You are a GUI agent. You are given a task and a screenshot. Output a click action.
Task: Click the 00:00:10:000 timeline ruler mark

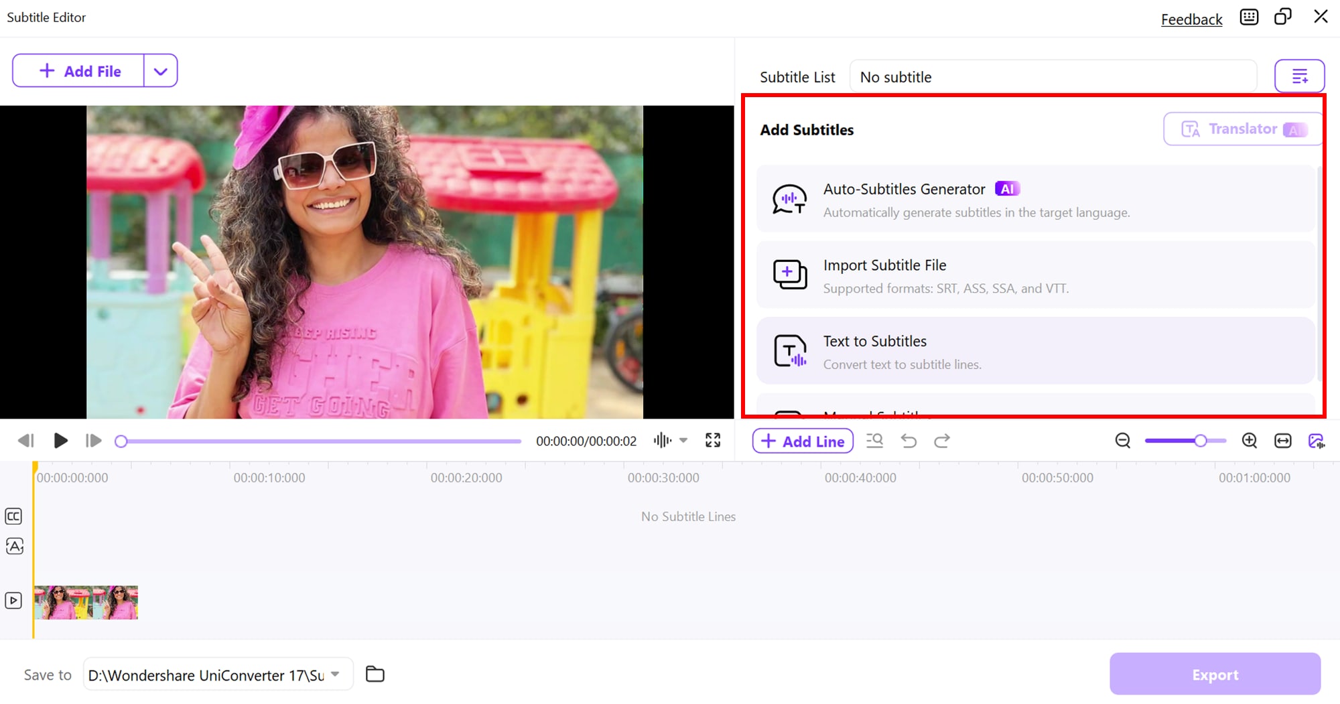[x=269, y=478]
